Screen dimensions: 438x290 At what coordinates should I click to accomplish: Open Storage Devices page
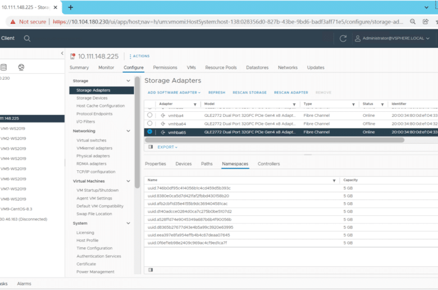point(92,98)
